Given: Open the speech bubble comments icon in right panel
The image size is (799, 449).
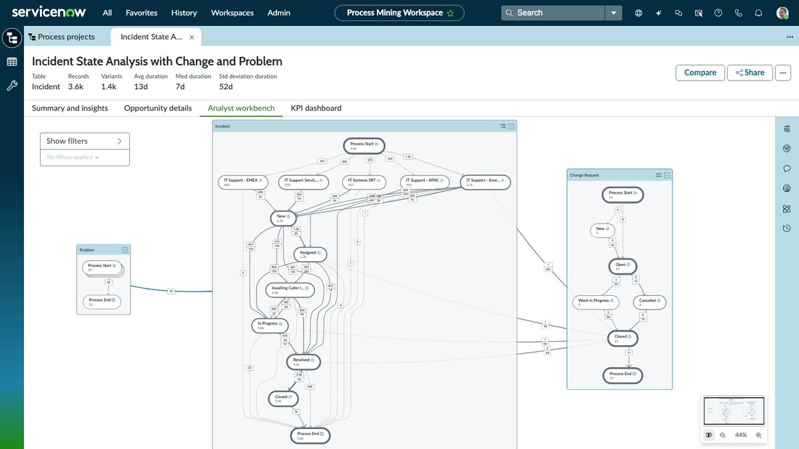Looking at the screenshot, I should tap(787, 168).
